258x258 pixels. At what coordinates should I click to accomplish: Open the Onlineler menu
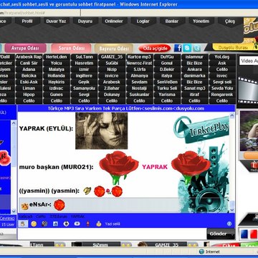pyautogui.click(x=114, y=21)
